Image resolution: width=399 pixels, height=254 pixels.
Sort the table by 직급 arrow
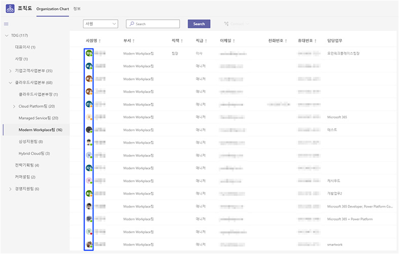[x=206, y=41]
